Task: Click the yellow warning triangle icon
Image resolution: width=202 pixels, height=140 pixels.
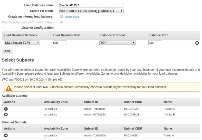Action: coord(8,87)
